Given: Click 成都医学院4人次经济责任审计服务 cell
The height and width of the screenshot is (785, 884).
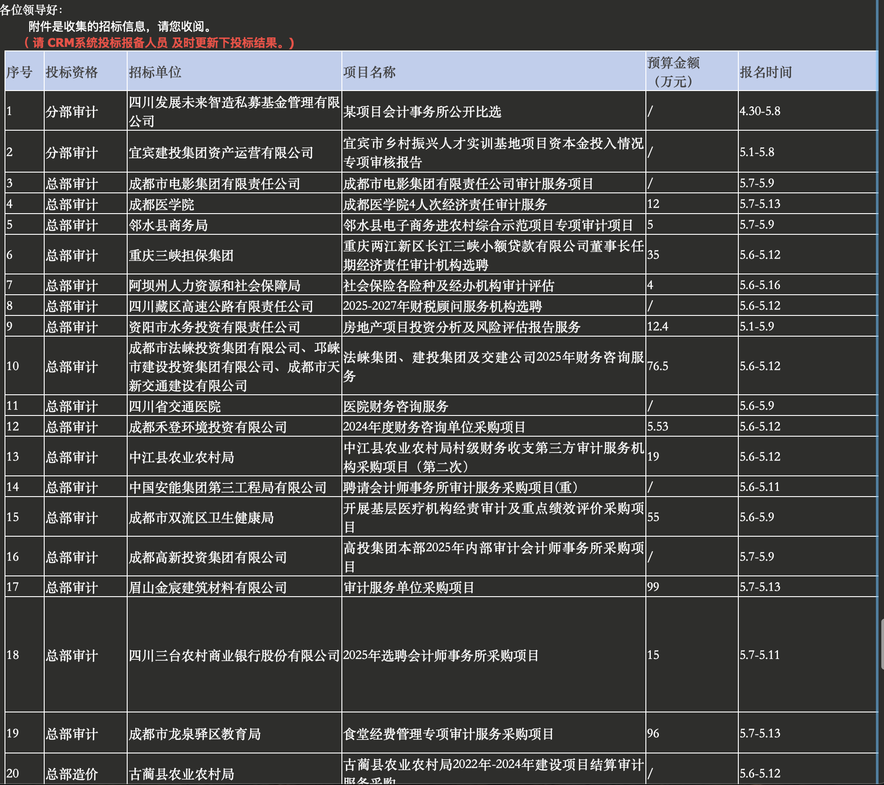Looking at the screenshot, I should (494, 204).
